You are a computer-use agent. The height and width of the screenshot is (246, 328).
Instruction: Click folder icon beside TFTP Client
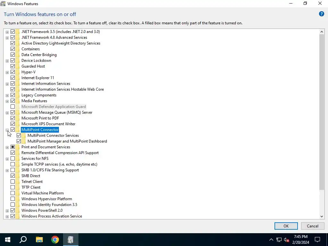(x=17, y=187)
